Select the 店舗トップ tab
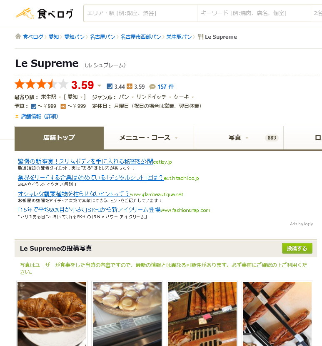Image resolution: width=322 pixels, height=346 pixels. point(59,138)
